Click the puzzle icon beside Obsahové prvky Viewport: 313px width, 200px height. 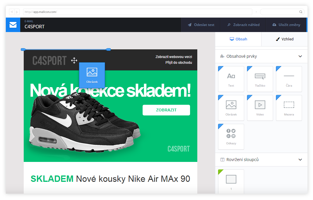tap(222, 56)
